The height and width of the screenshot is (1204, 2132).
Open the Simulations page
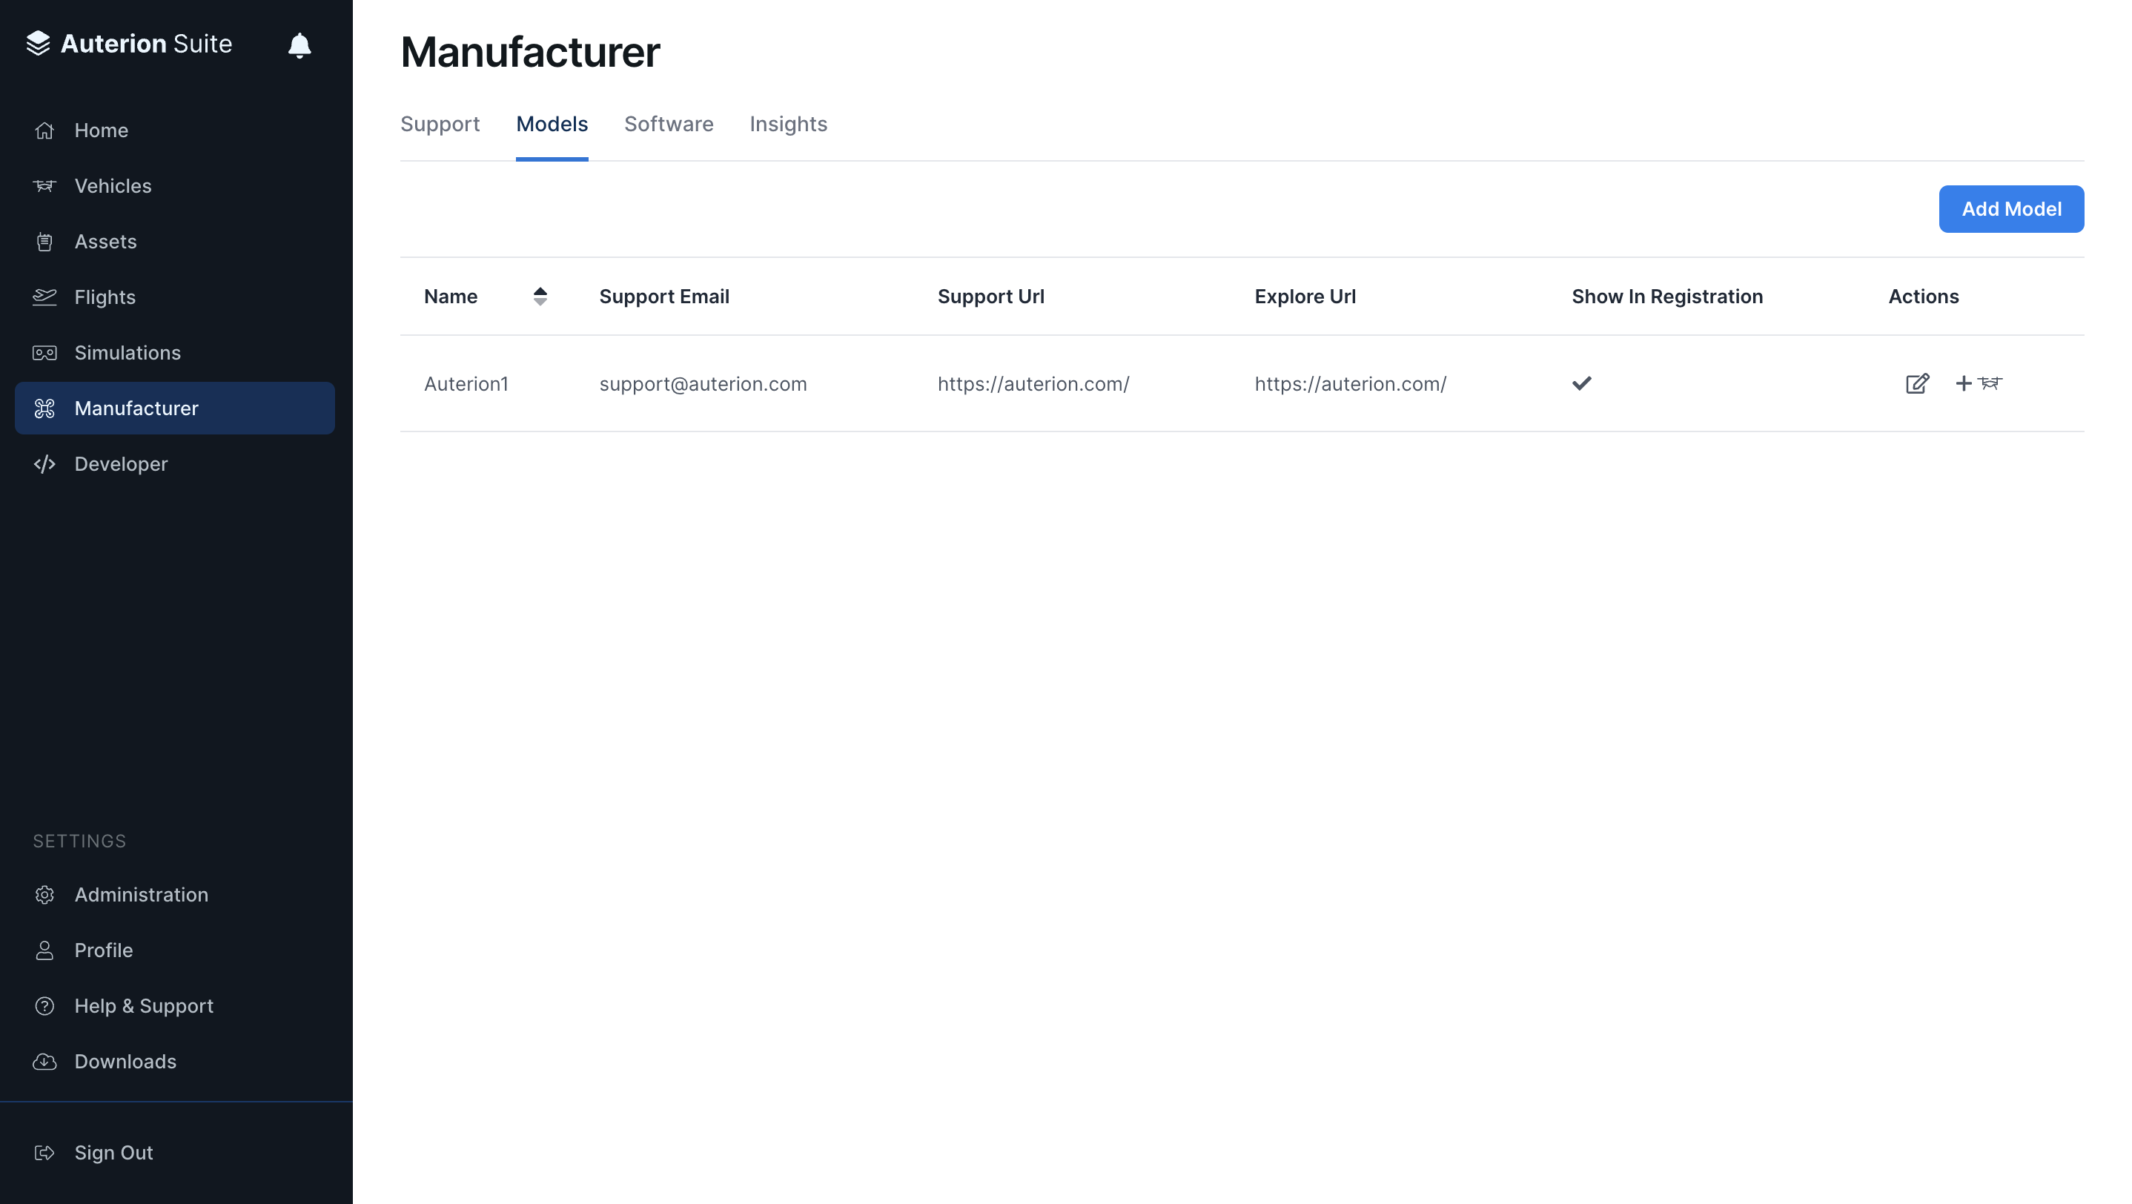tap(127, 352)
